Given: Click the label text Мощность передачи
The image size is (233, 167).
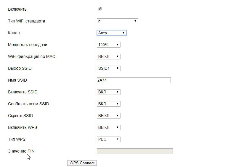Looking at the screenshot, I should tap(28, 45).
